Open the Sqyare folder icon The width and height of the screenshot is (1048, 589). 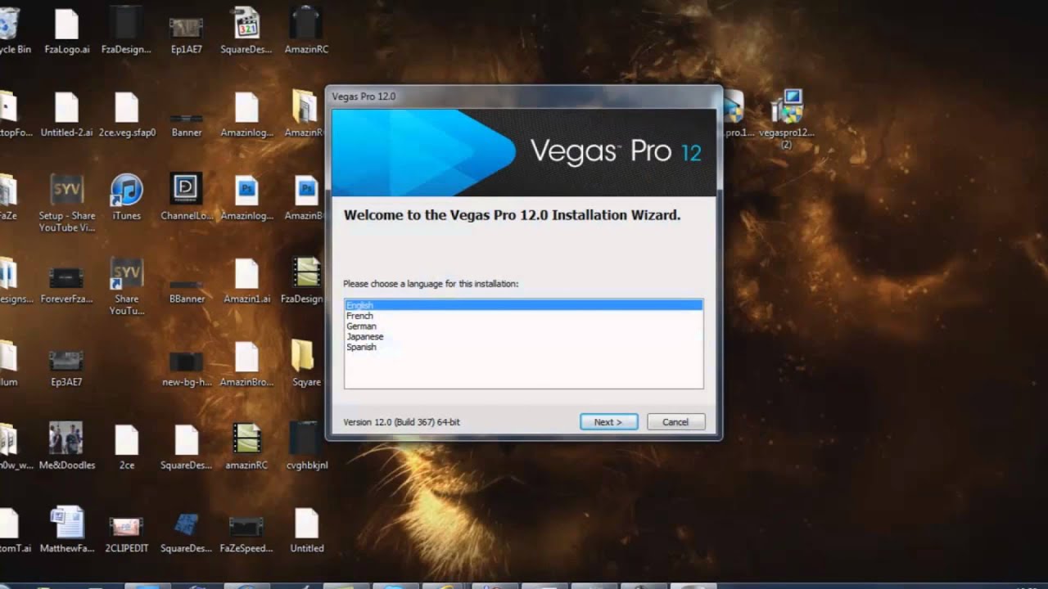(305, 364)
